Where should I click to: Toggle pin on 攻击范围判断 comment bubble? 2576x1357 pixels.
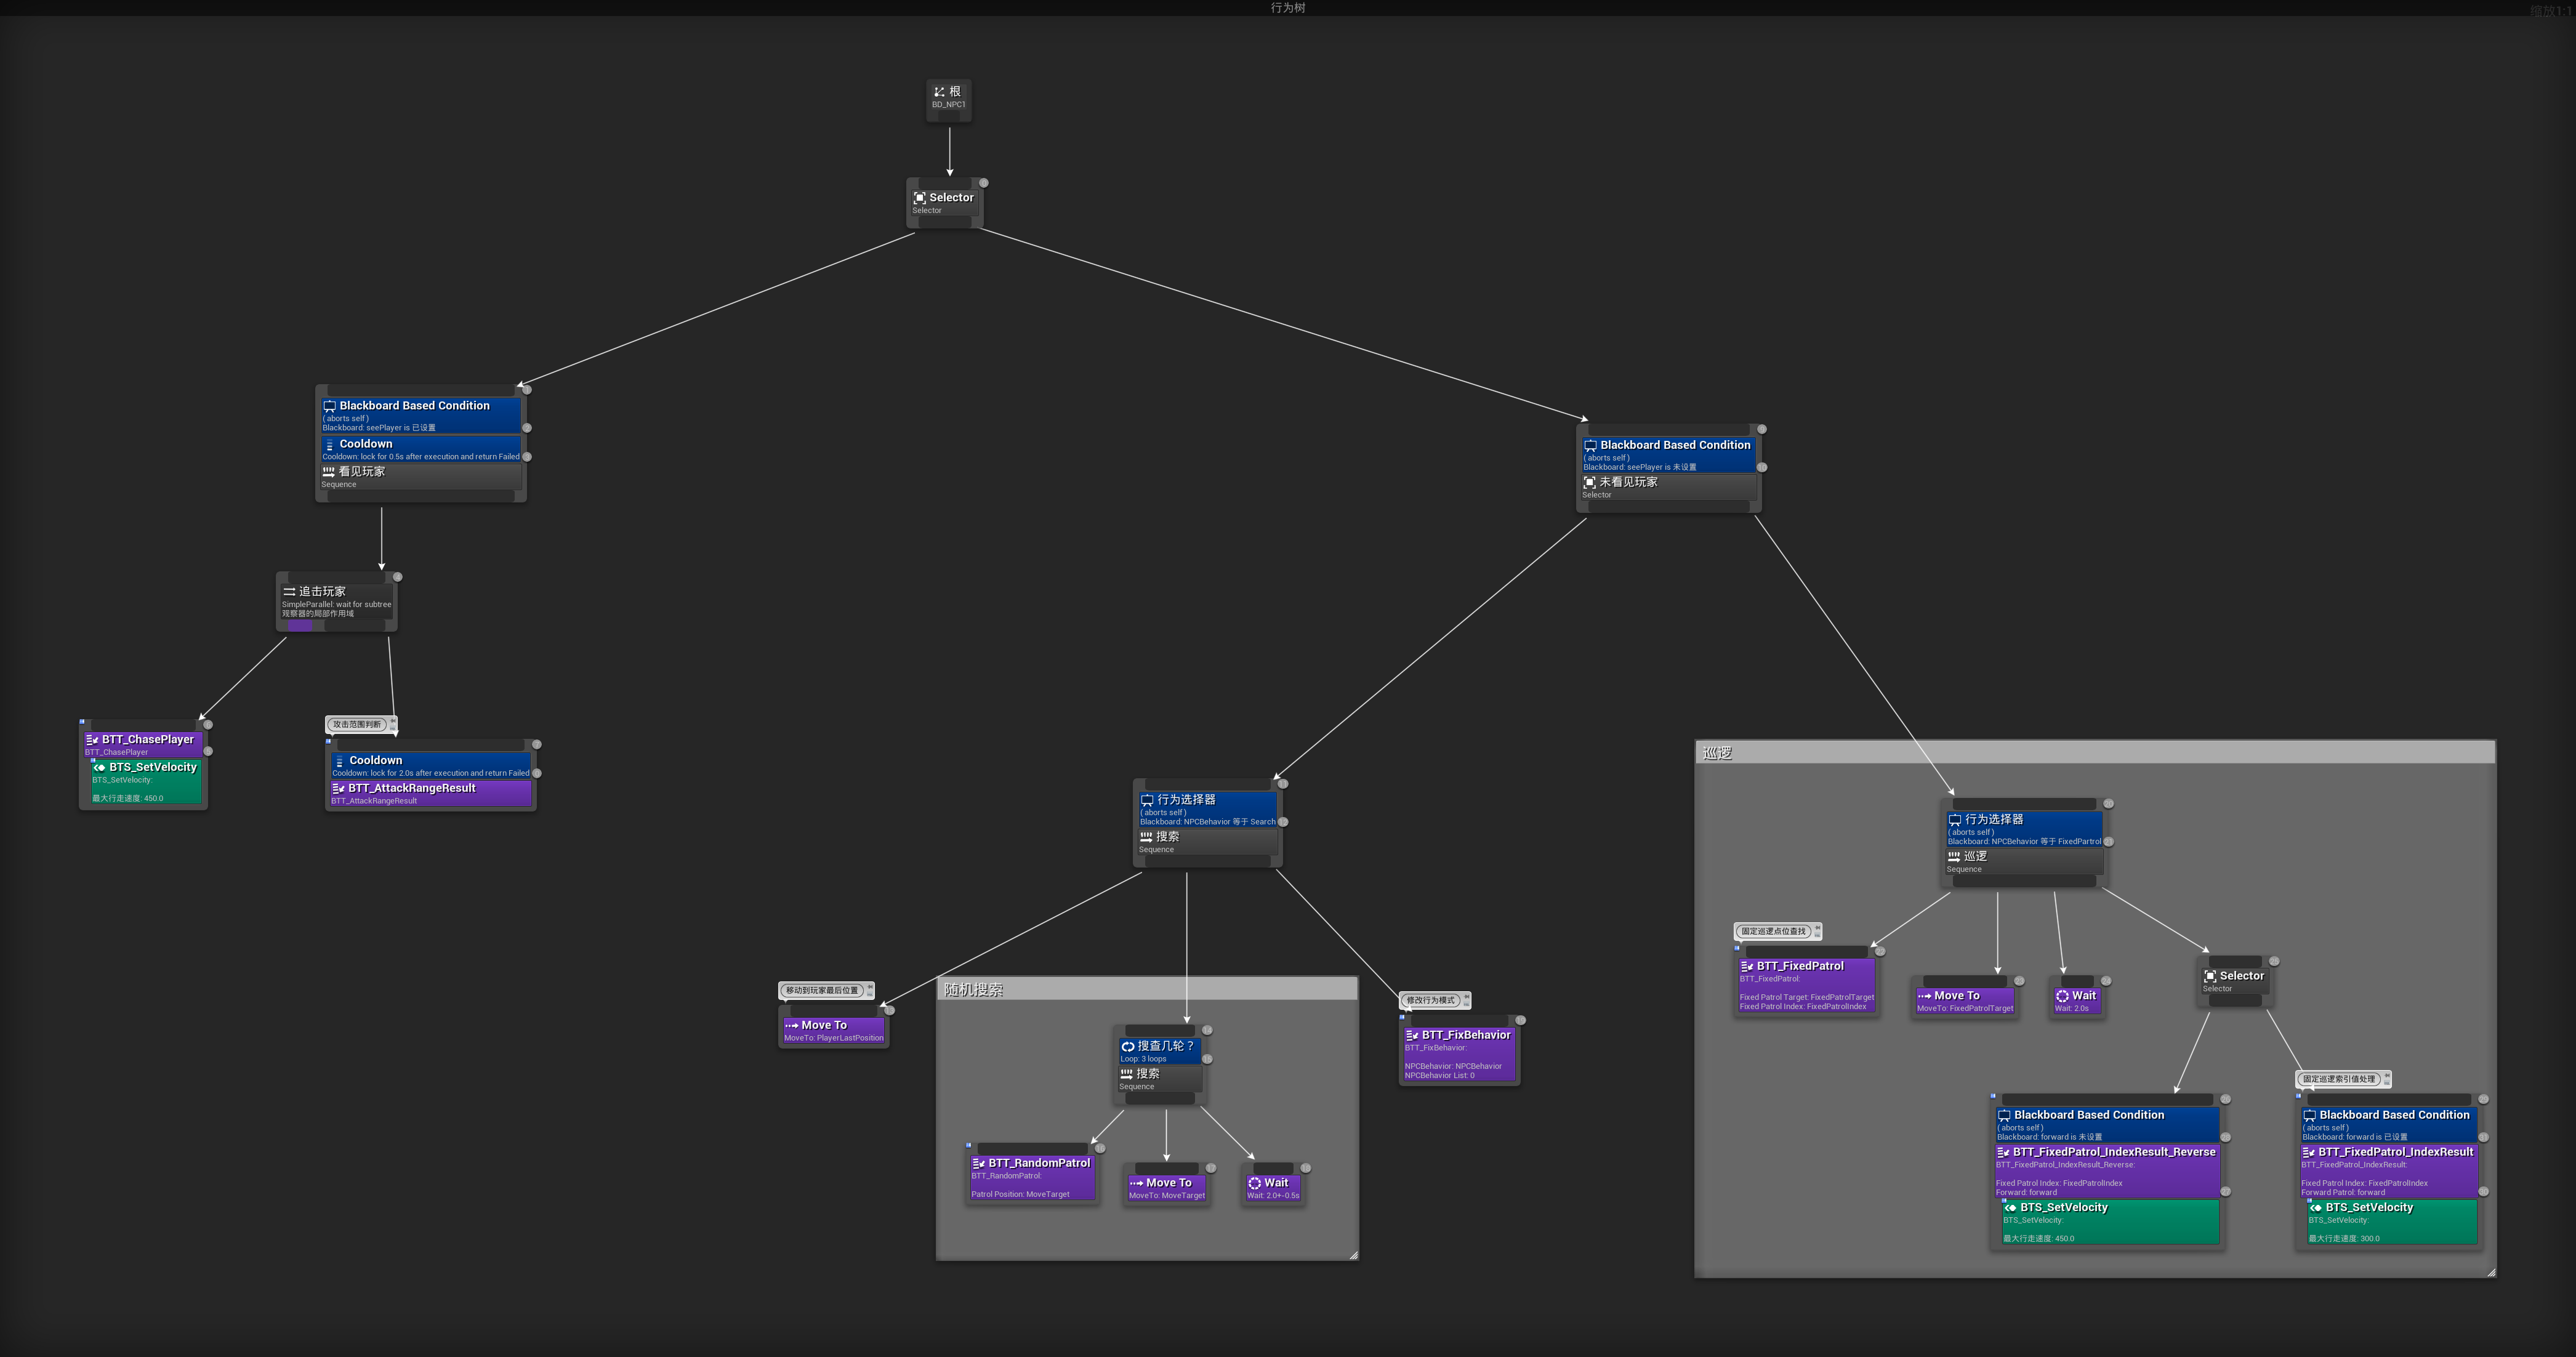tap(393, 720)
